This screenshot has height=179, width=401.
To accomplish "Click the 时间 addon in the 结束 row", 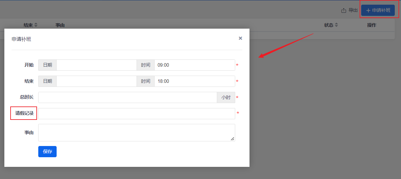I will pos(146,81).
